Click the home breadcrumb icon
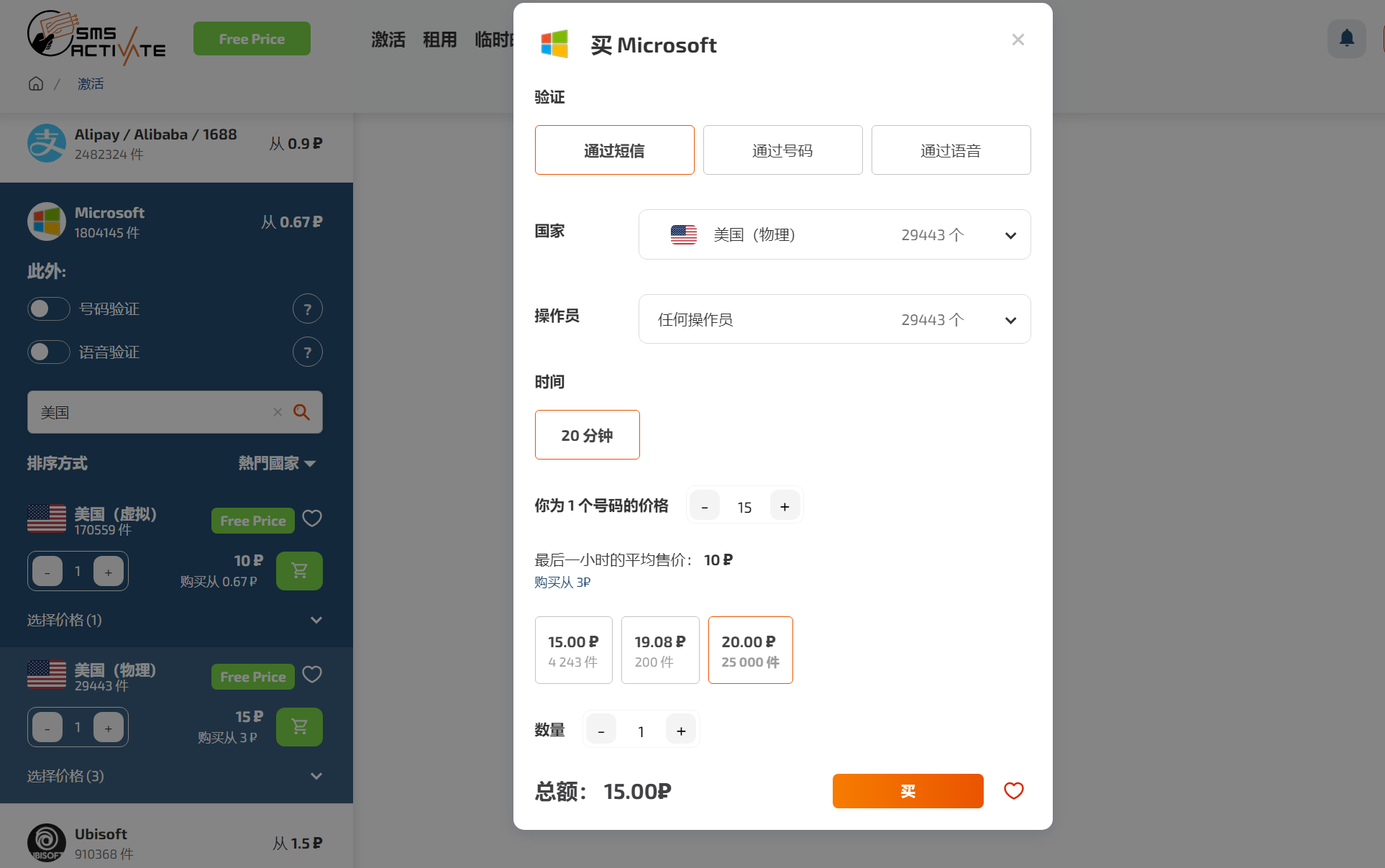The height and width of the screenshot is (868, 1385). [36, 83]
